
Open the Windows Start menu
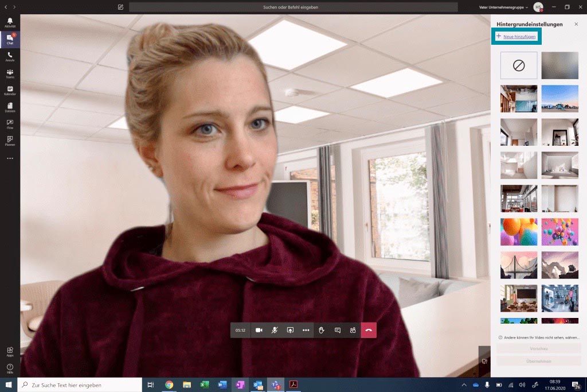point(8,385)
